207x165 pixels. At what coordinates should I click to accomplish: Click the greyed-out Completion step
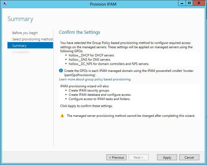tap(21, 52)
